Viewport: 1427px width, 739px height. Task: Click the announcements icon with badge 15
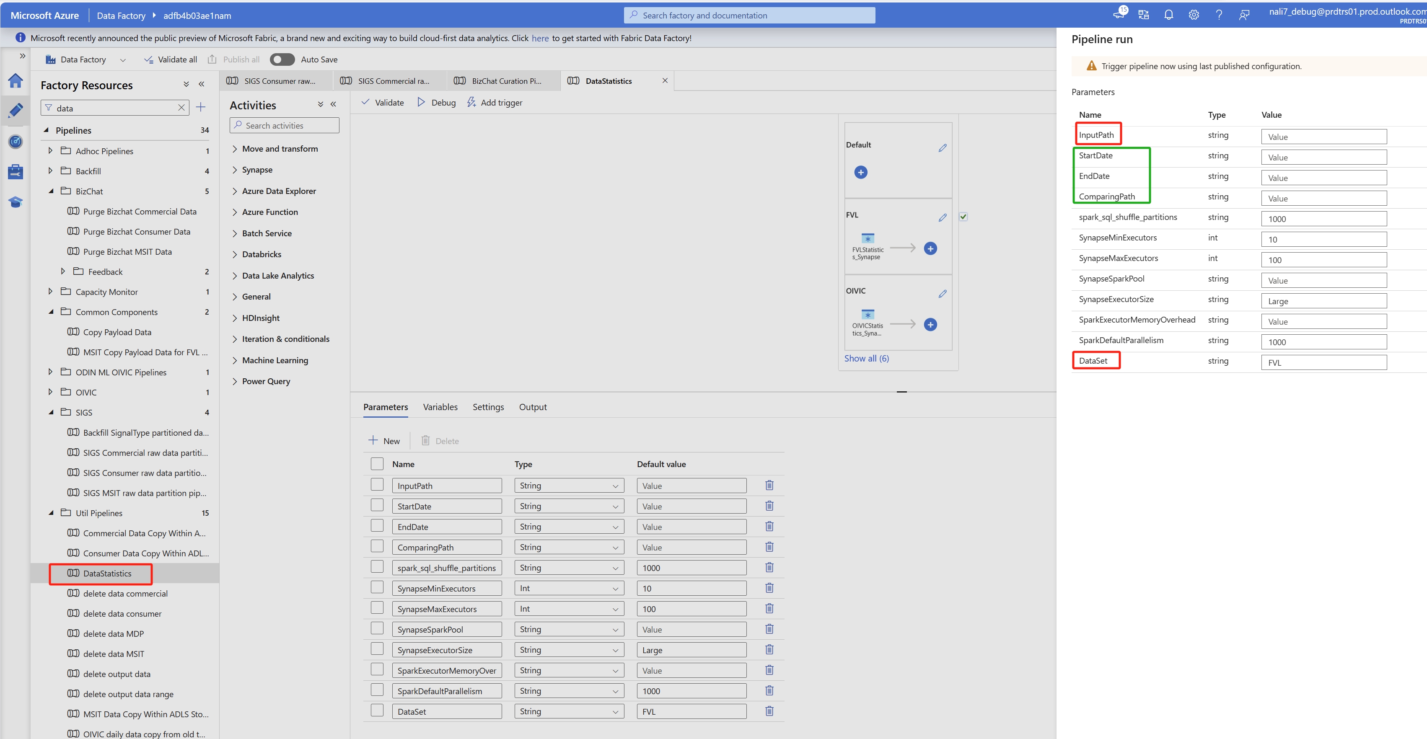(x=1119, y=14)
